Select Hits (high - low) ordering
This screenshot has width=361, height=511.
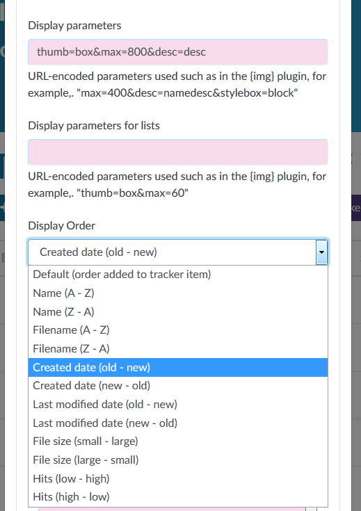pos(178,497)
